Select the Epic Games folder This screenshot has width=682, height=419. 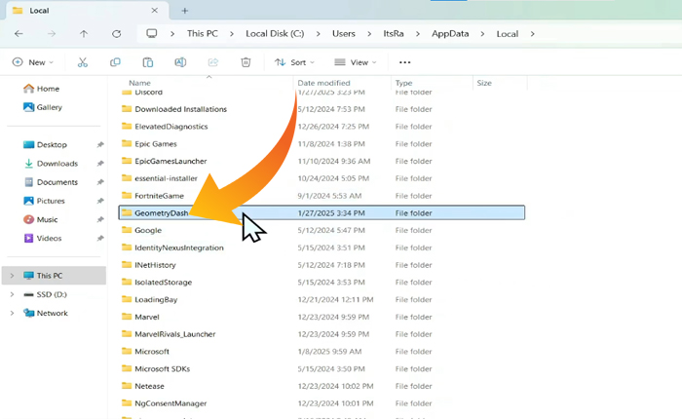(156, 143)
